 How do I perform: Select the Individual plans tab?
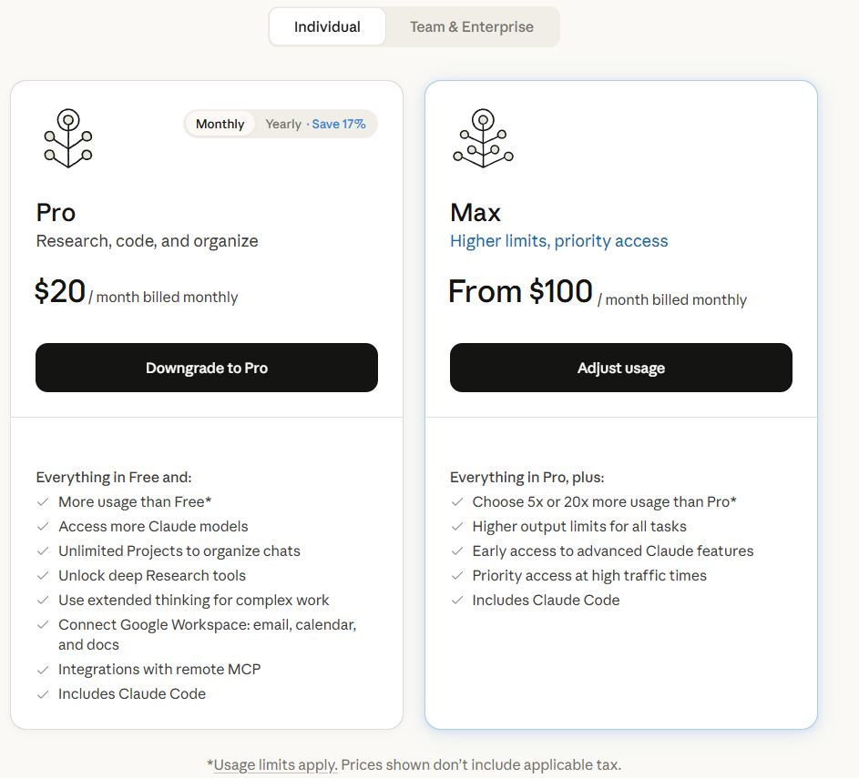[327, 27]
